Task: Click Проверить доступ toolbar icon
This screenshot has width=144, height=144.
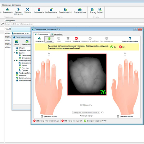Action: pyautogui.click(x=65, y=9)
